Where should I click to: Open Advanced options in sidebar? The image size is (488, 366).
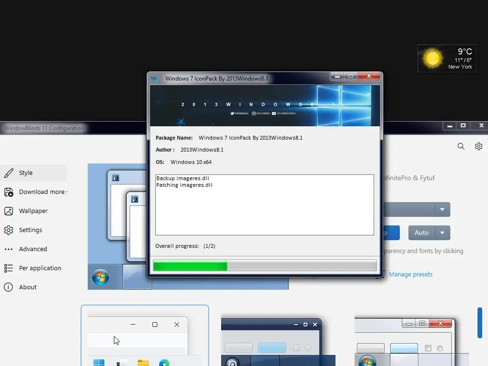(33, 249)
